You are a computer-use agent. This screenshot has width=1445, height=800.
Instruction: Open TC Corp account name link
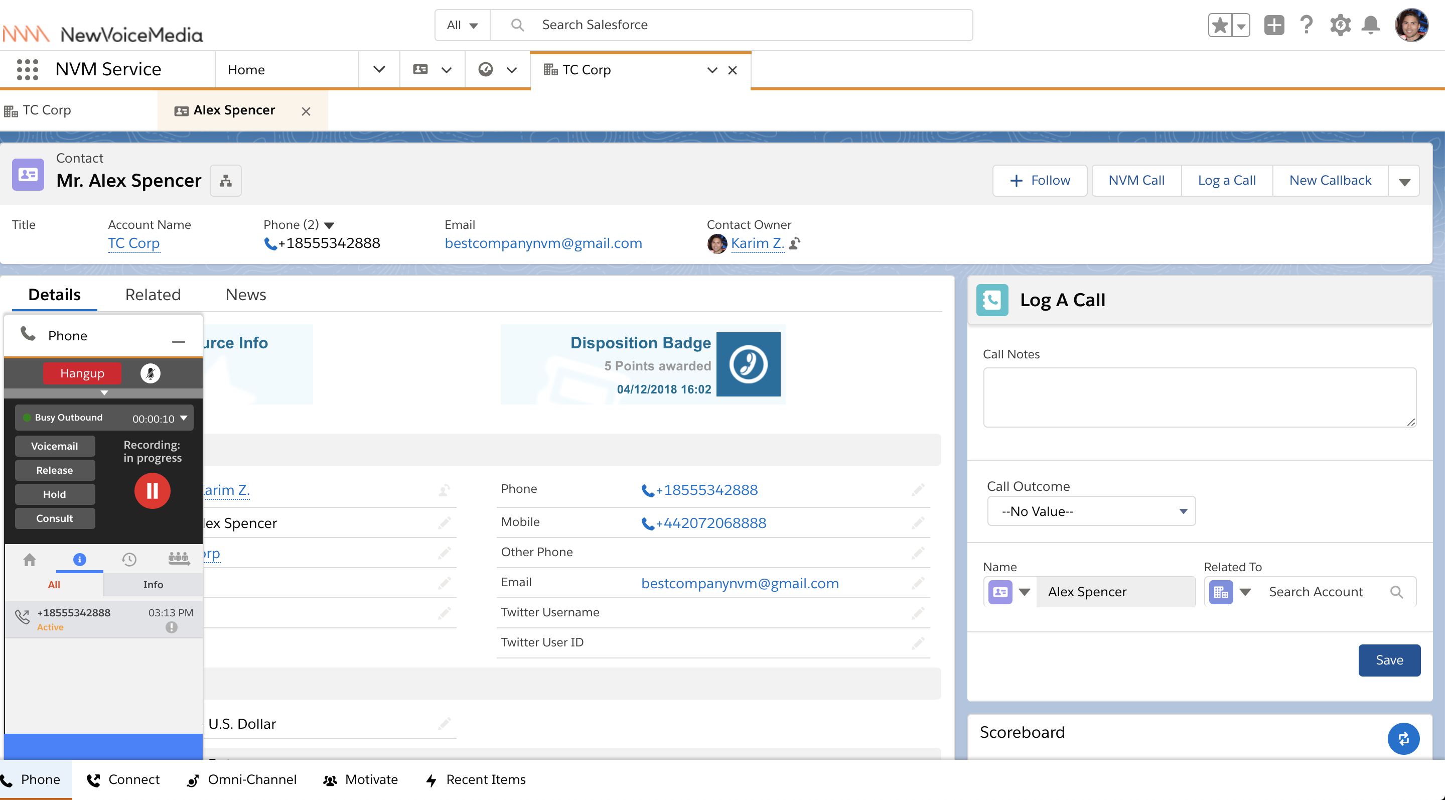pyautogui.click(x=133, y=243)
